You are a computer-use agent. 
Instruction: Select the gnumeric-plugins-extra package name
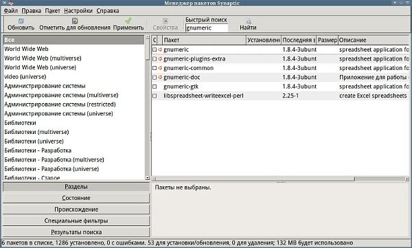pos(194,58)
